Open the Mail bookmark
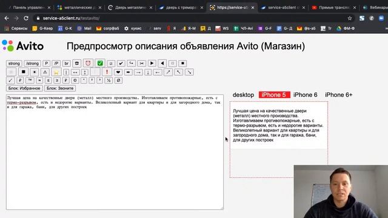The image size is (388, 218). coord(84,28)
